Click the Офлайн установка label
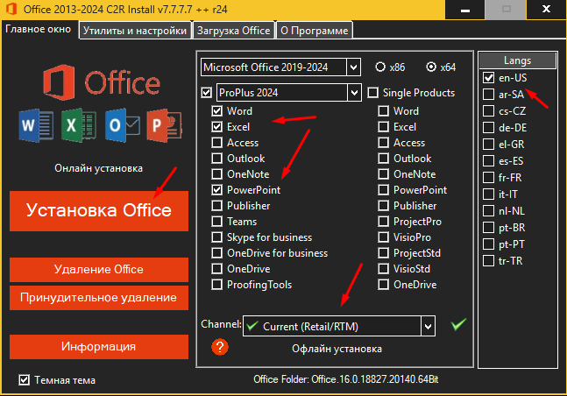The image size is (567, 396). [337, 349]
